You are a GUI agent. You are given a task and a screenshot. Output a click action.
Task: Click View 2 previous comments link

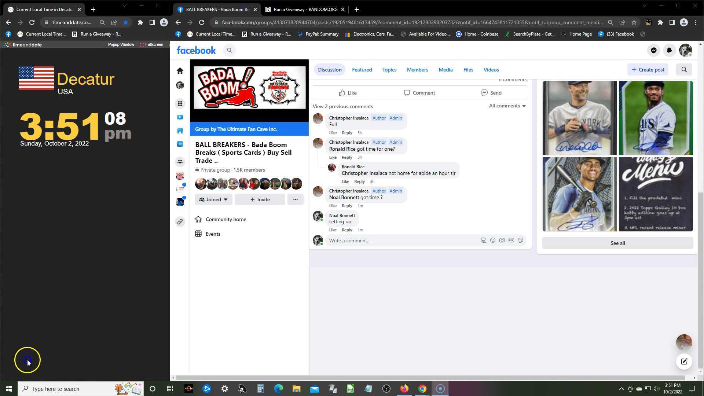click(342, 106)
